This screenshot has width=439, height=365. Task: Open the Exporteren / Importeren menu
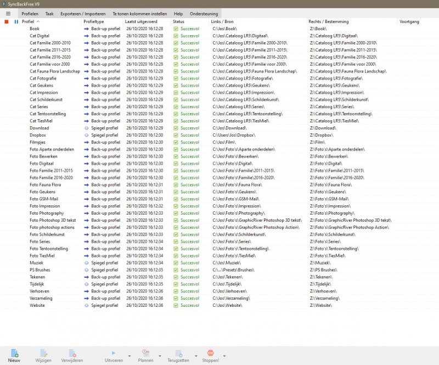tap(82, 13)
